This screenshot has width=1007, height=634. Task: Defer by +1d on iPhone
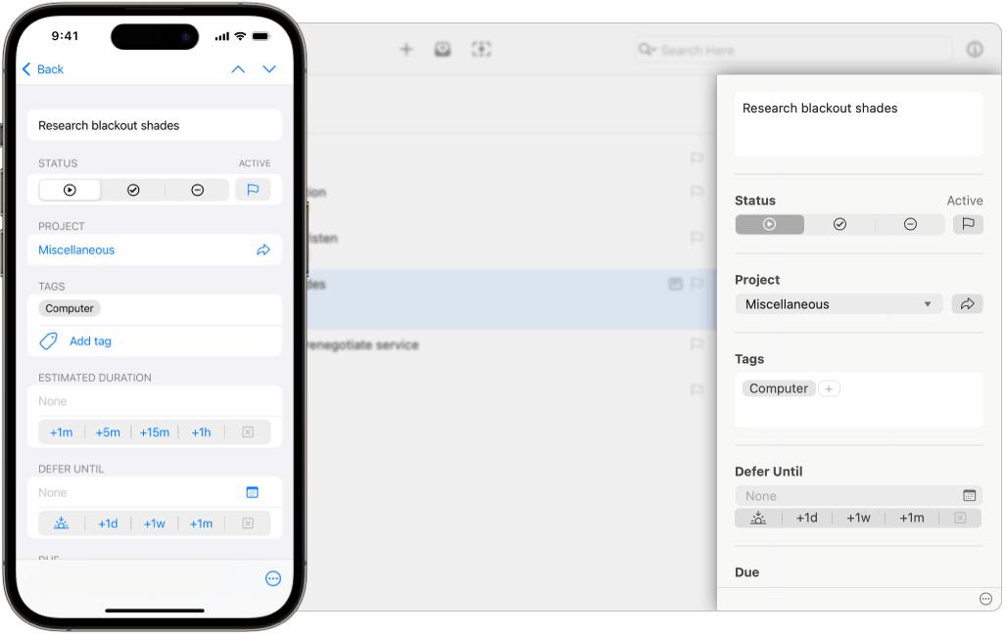pos(108,523)
